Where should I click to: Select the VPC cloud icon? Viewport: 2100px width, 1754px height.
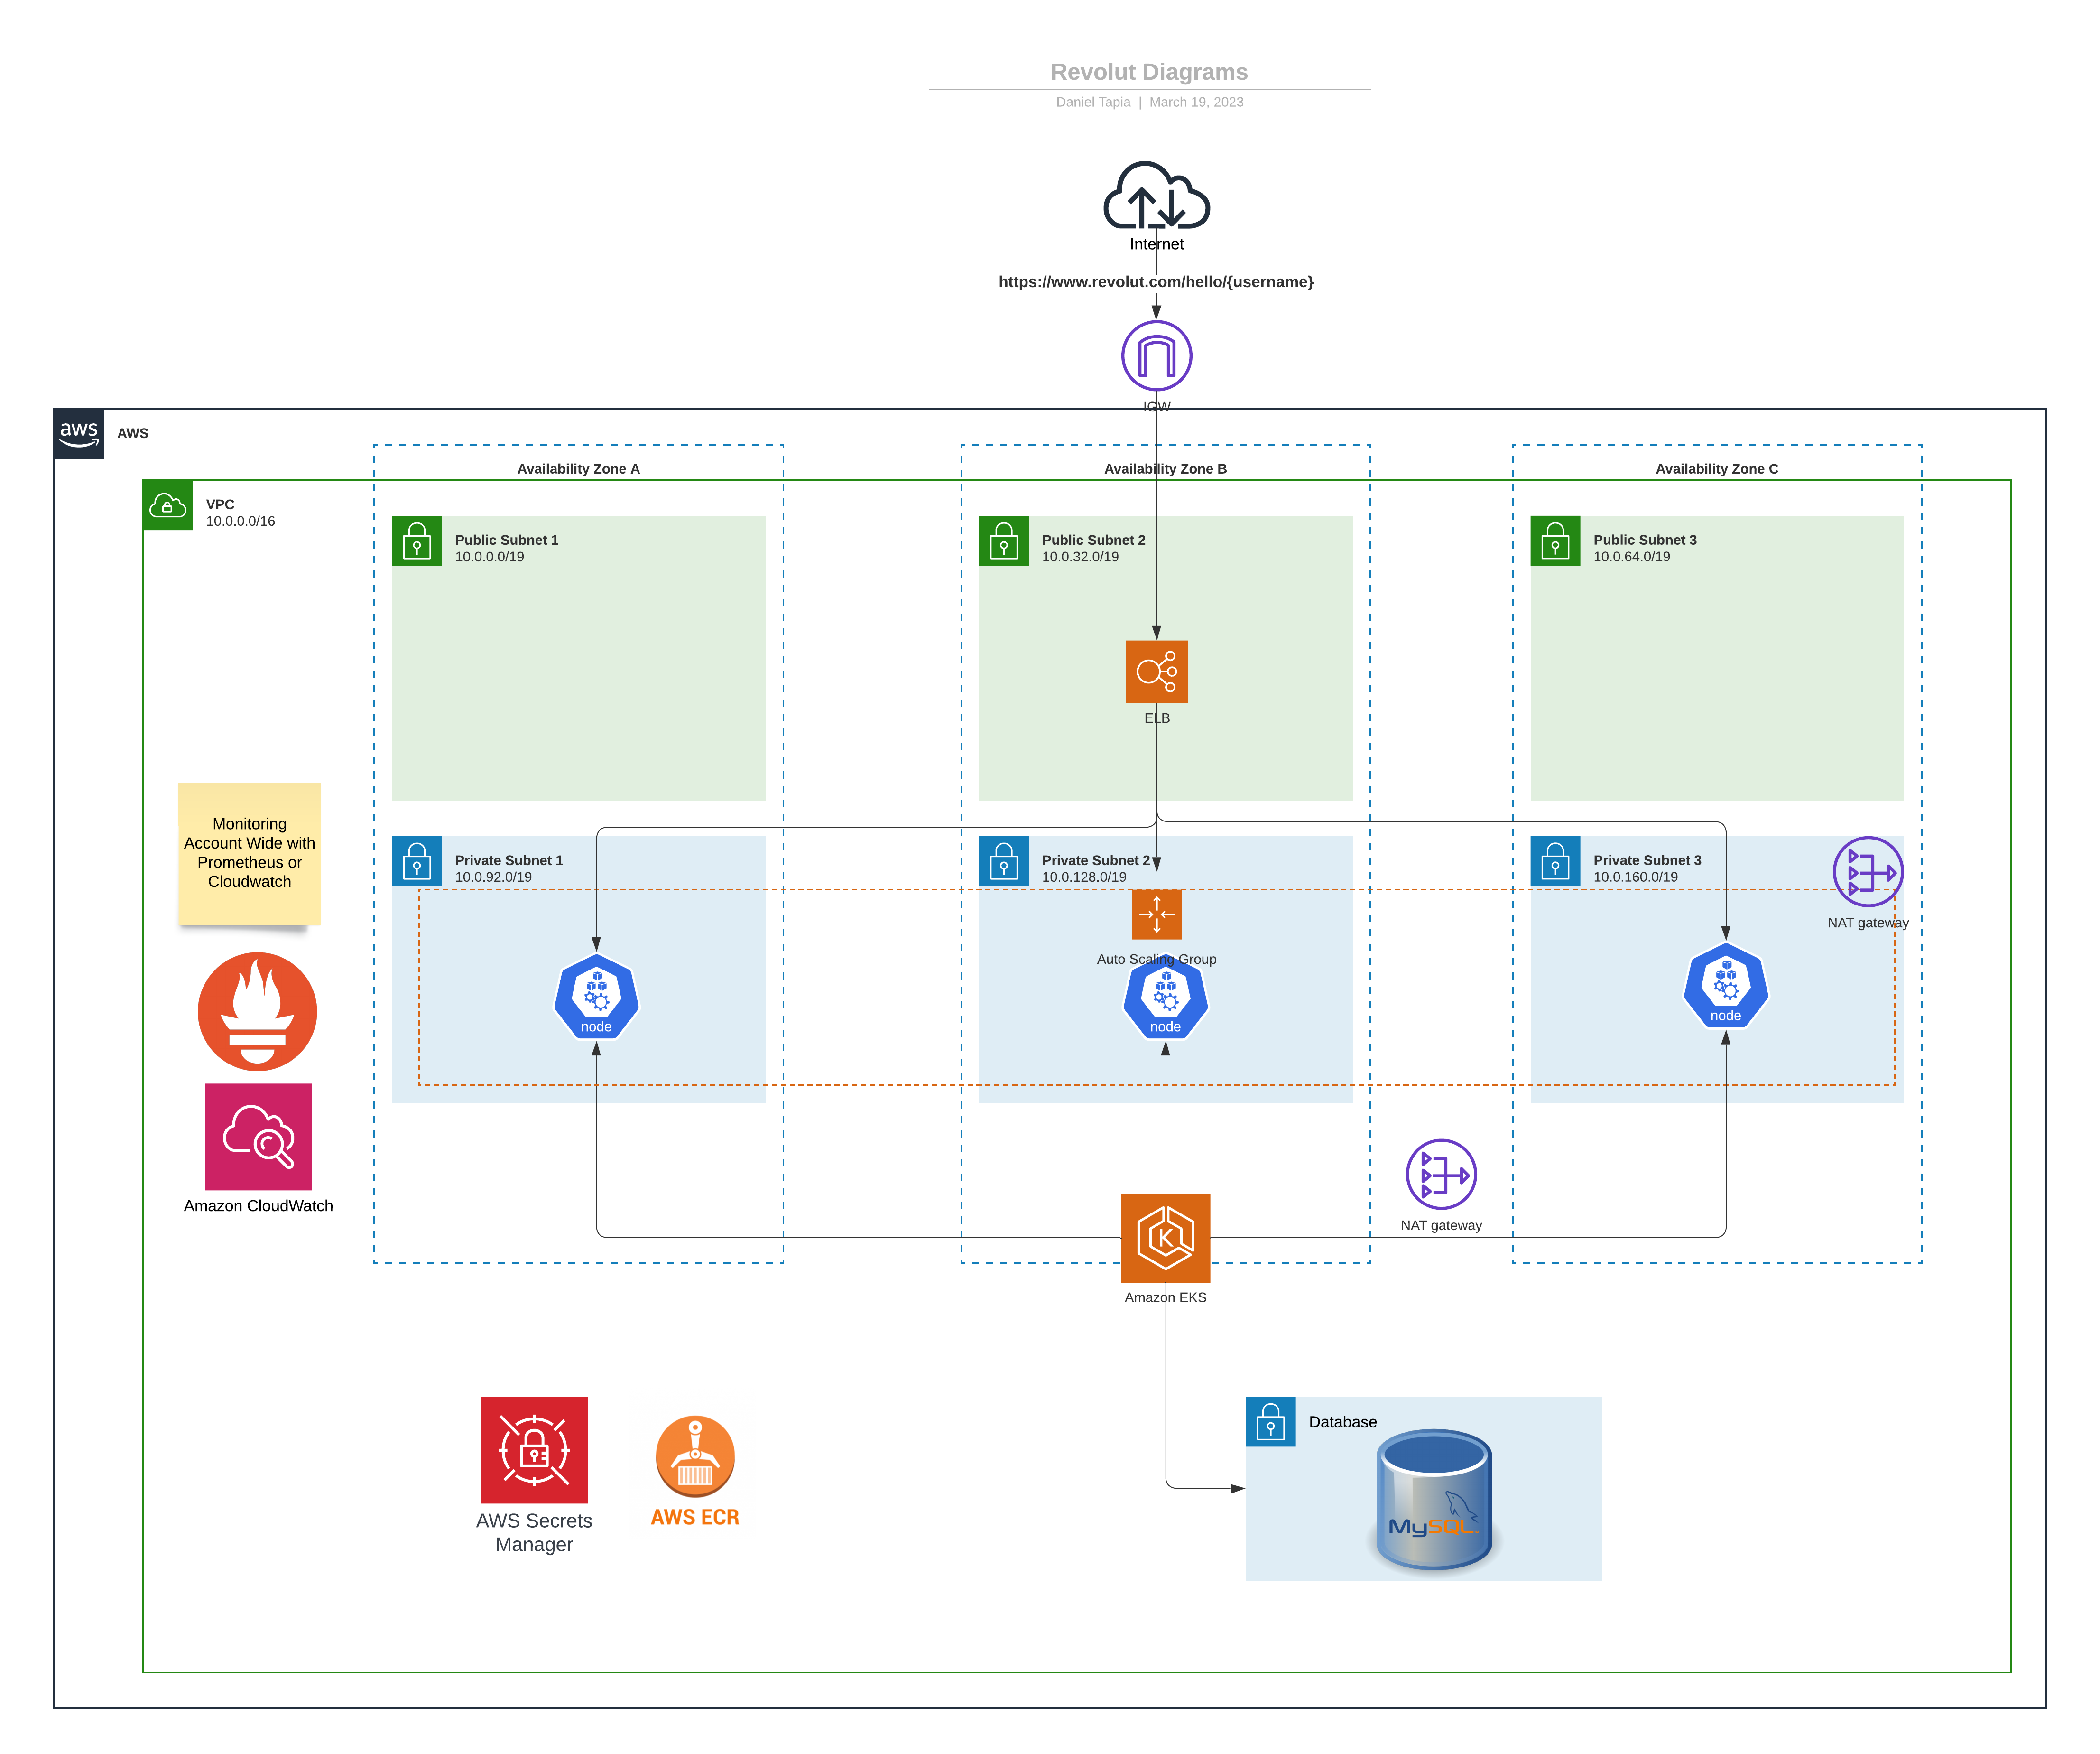coord(168,506)
